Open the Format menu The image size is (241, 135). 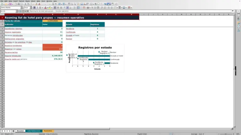coord(21,1)
